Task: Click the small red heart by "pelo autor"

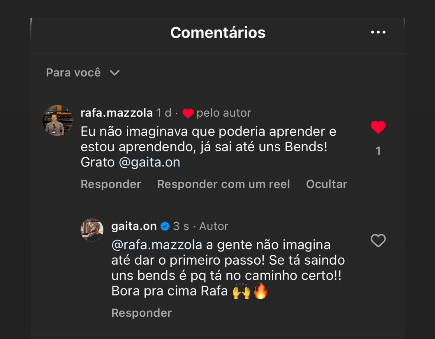Action: pos(188,113)
